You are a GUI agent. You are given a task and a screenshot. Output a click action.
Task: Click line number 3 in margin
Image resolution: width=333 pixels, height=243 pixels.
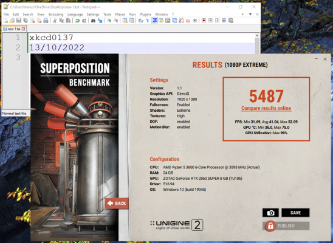(x=18, y=57)
